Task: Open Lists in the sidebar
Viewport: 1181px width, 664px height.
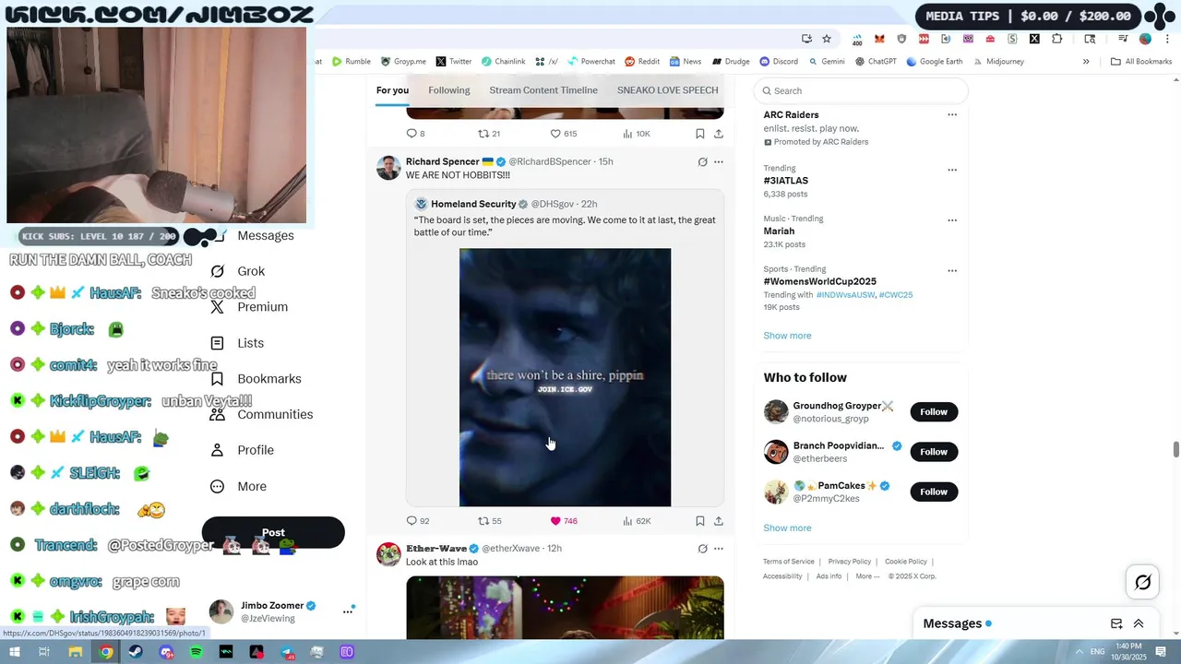Action: [x=237, y=343]
